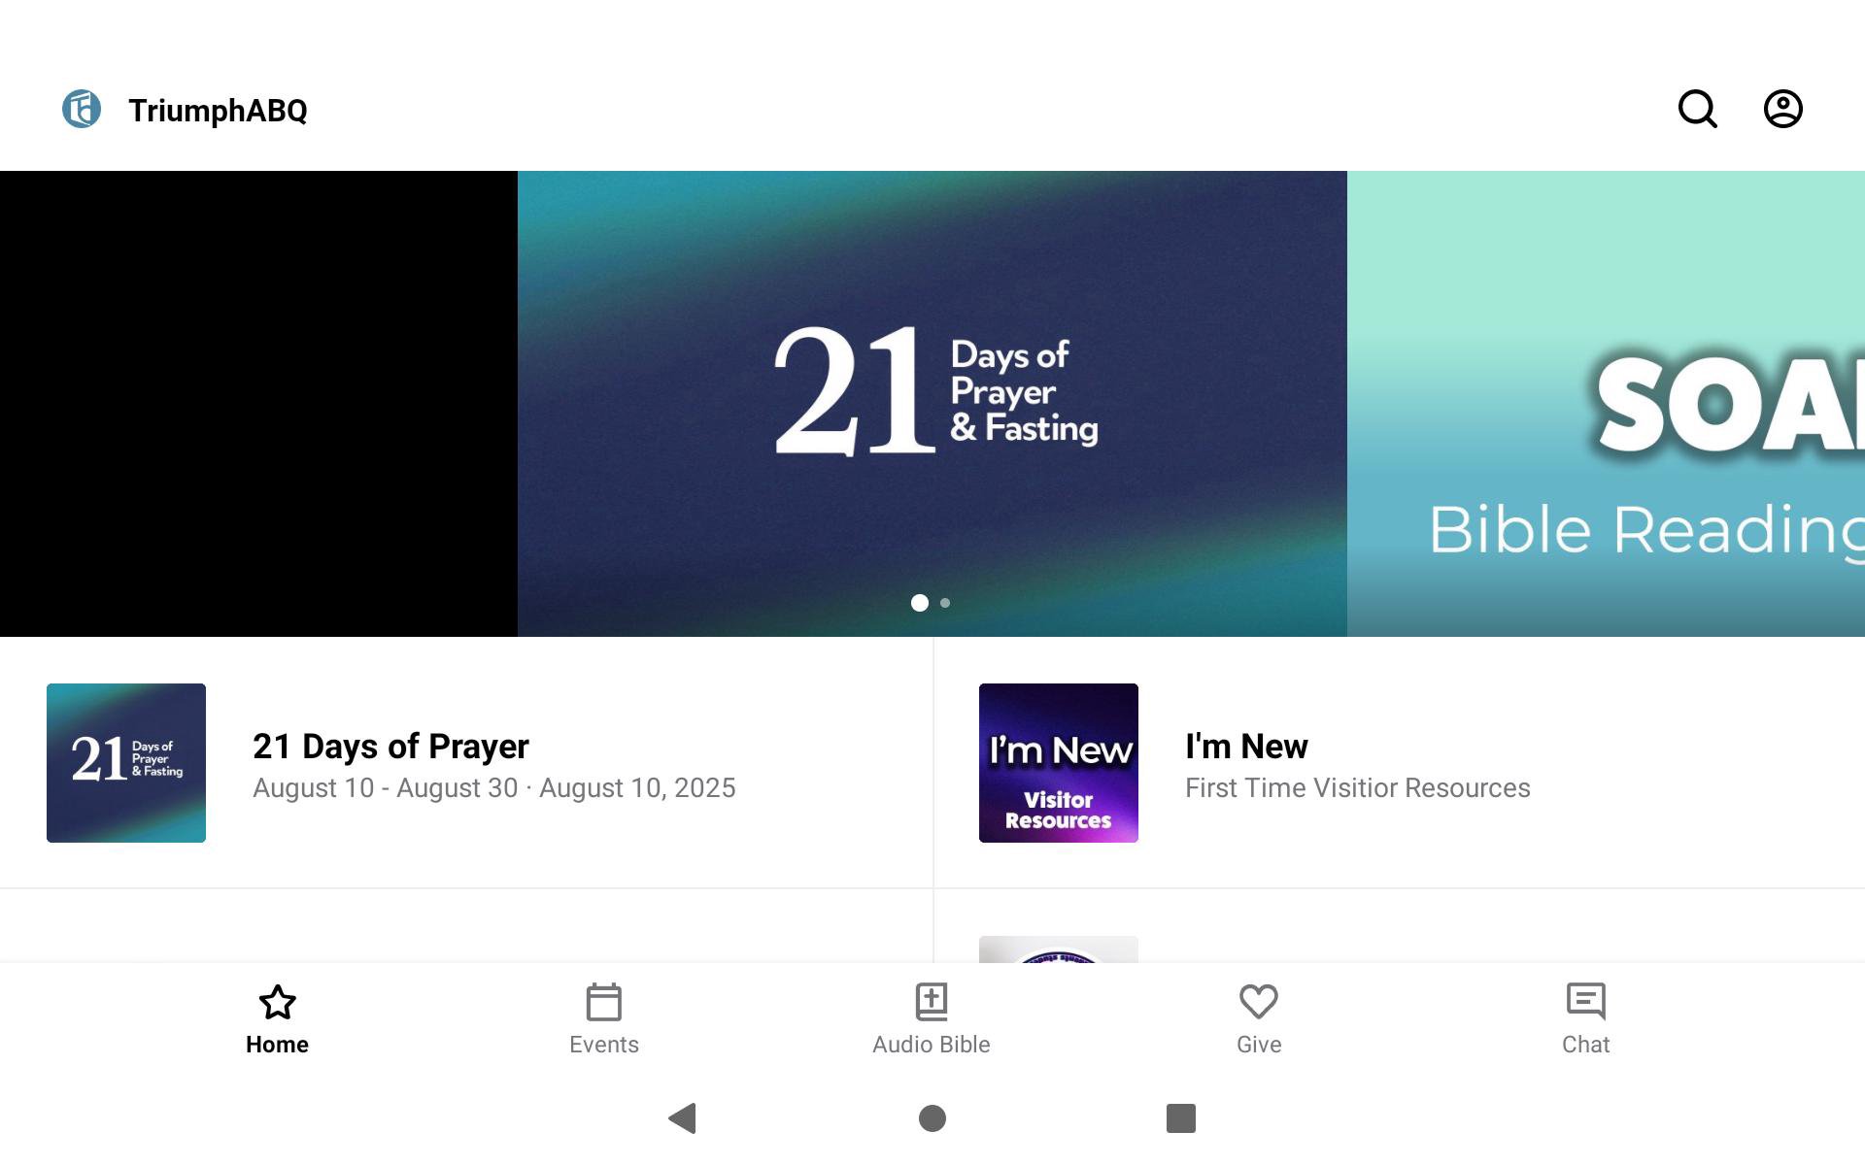Tap the TriumphABQ logo icon
This screenshot has height=1165, width=1865.
coord(82,109)
